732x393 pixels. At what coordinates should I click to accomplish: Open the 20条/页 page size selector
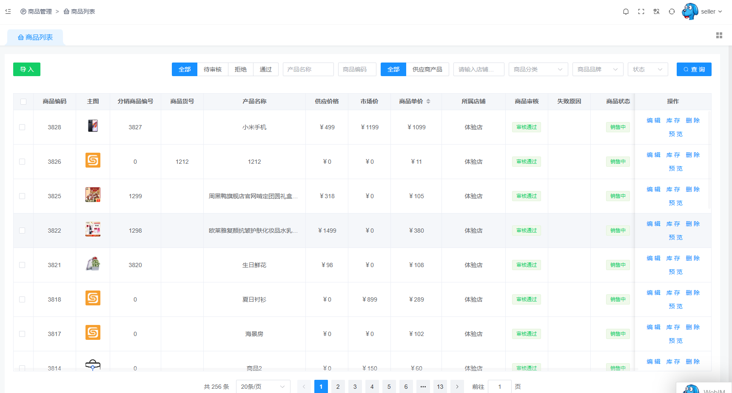click(x=263, y=387)
